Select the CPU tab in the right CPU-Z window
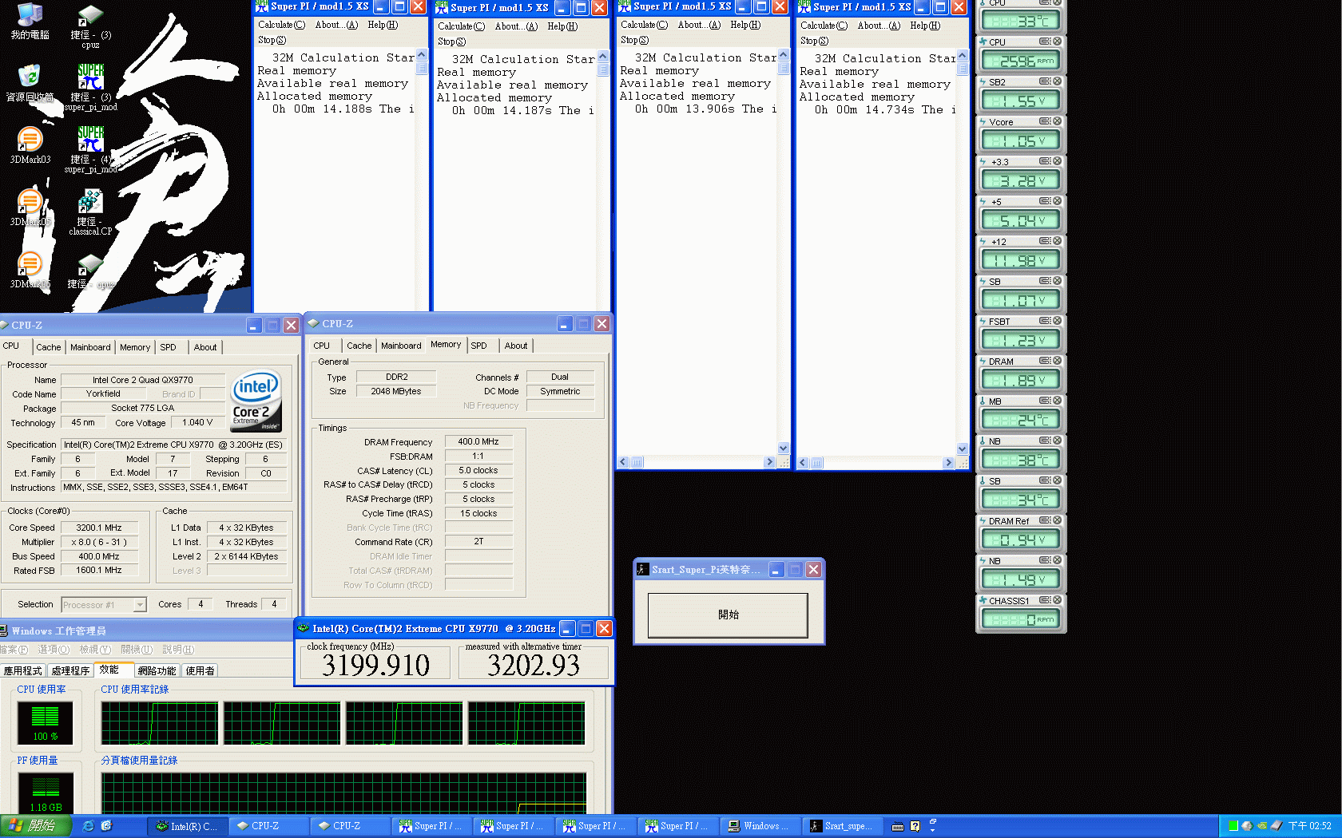Screen dimensions: 1342x838 tap(321, 346)
